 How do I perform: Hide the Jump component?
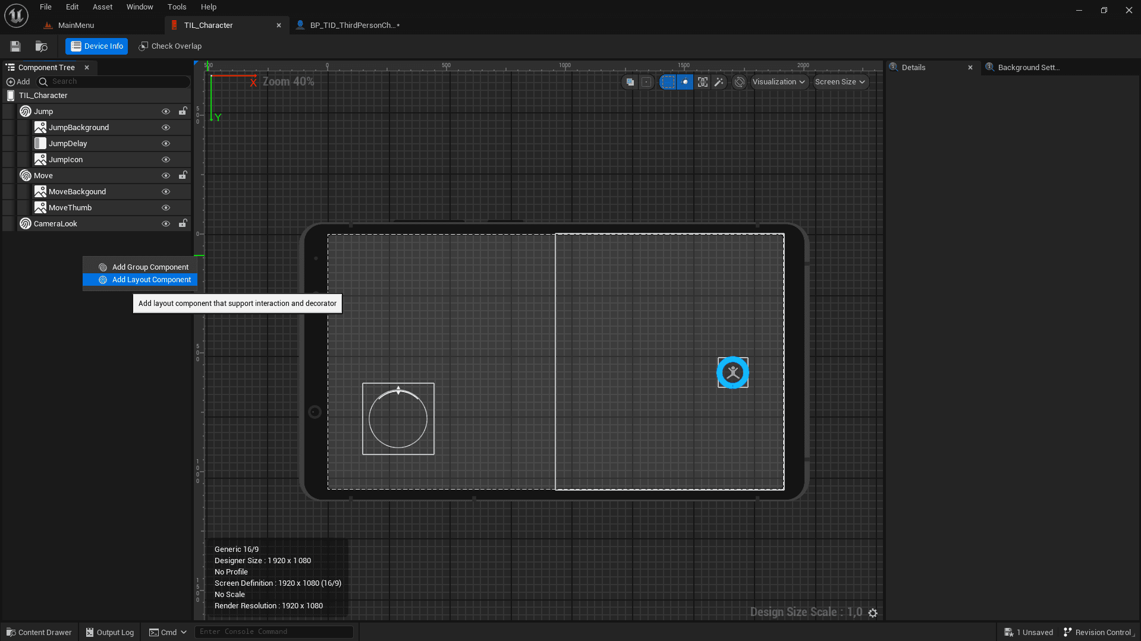[x=166, y=112]
